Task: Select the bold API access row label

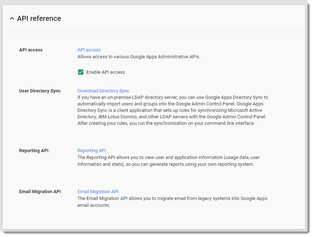Action: [x=31, y=50]
